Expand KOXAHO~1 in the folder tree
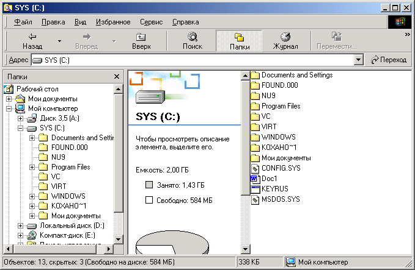This screenshot has height=270, width=415. (32, 206)
